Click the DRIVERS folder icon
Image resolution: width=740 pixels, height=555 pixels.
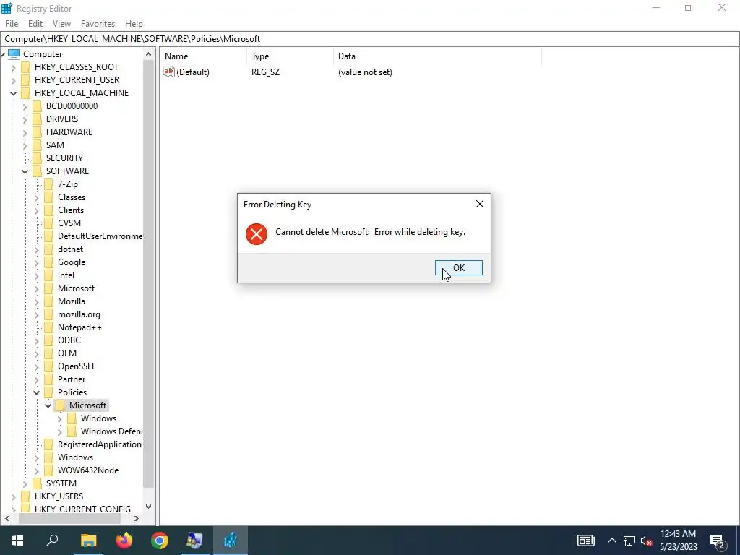coord(38,119)
